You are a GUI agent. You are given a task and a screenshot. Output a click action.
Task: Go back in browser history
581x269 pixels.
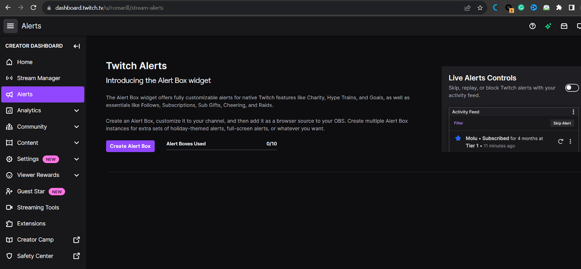coord(8,8)
